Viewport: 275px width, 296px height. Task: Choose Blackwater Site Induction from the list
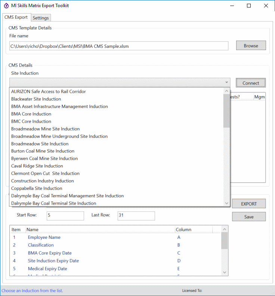(117, 99)
